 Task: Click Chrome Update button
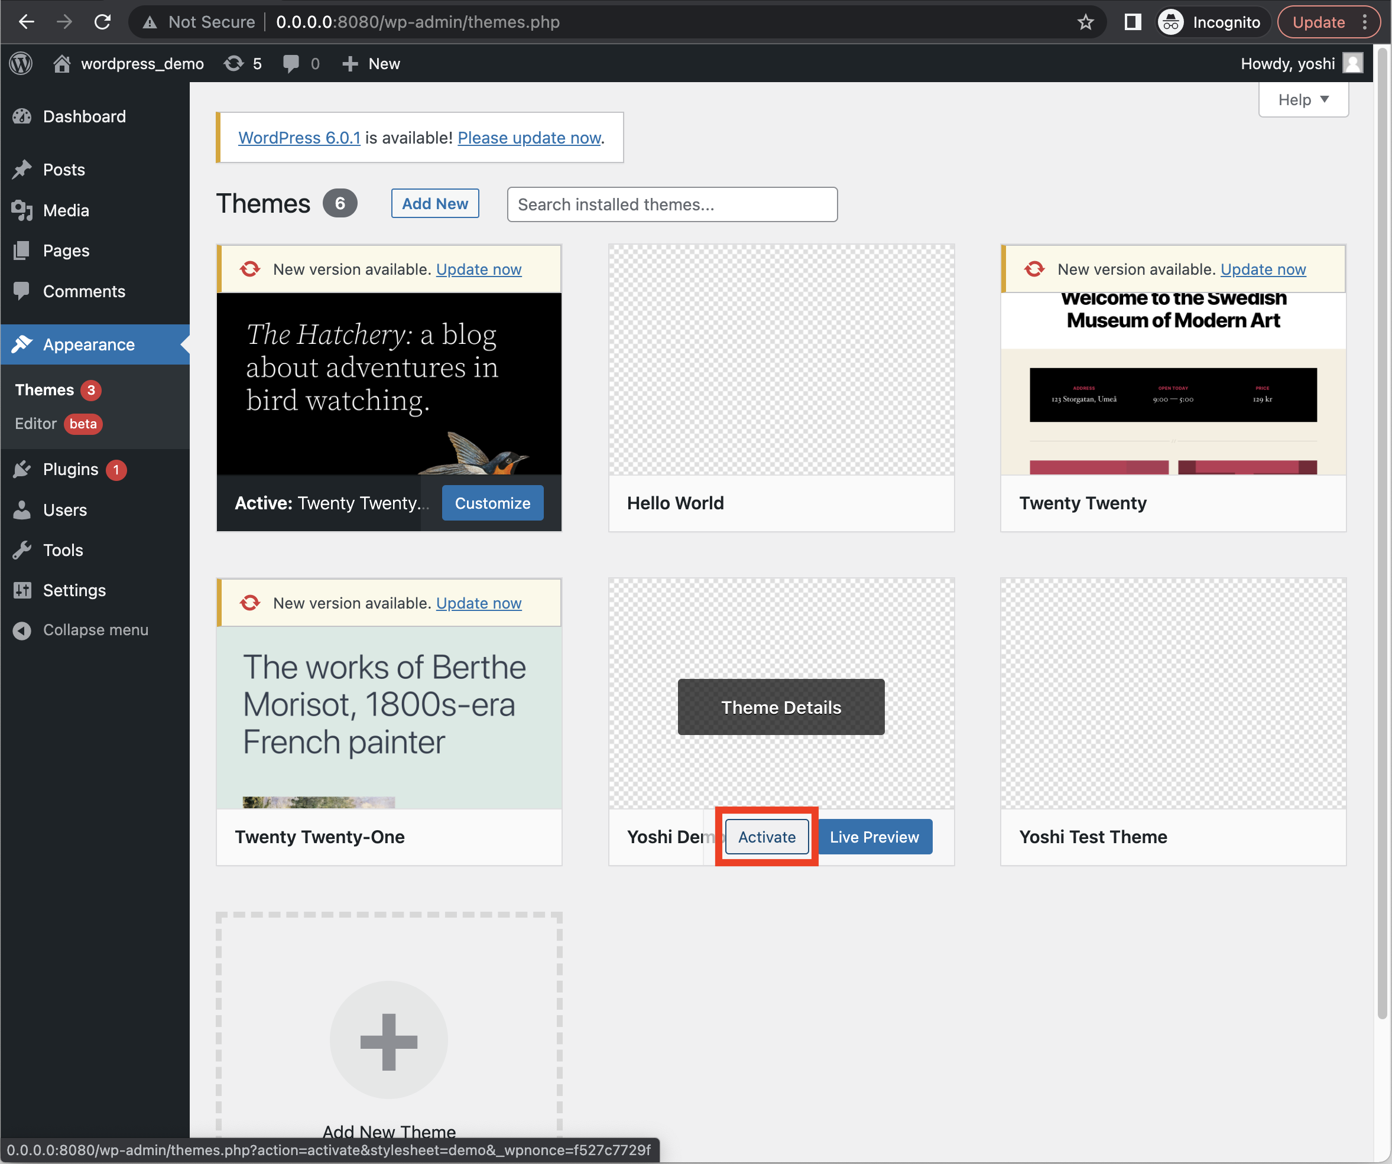point(1319,22)
